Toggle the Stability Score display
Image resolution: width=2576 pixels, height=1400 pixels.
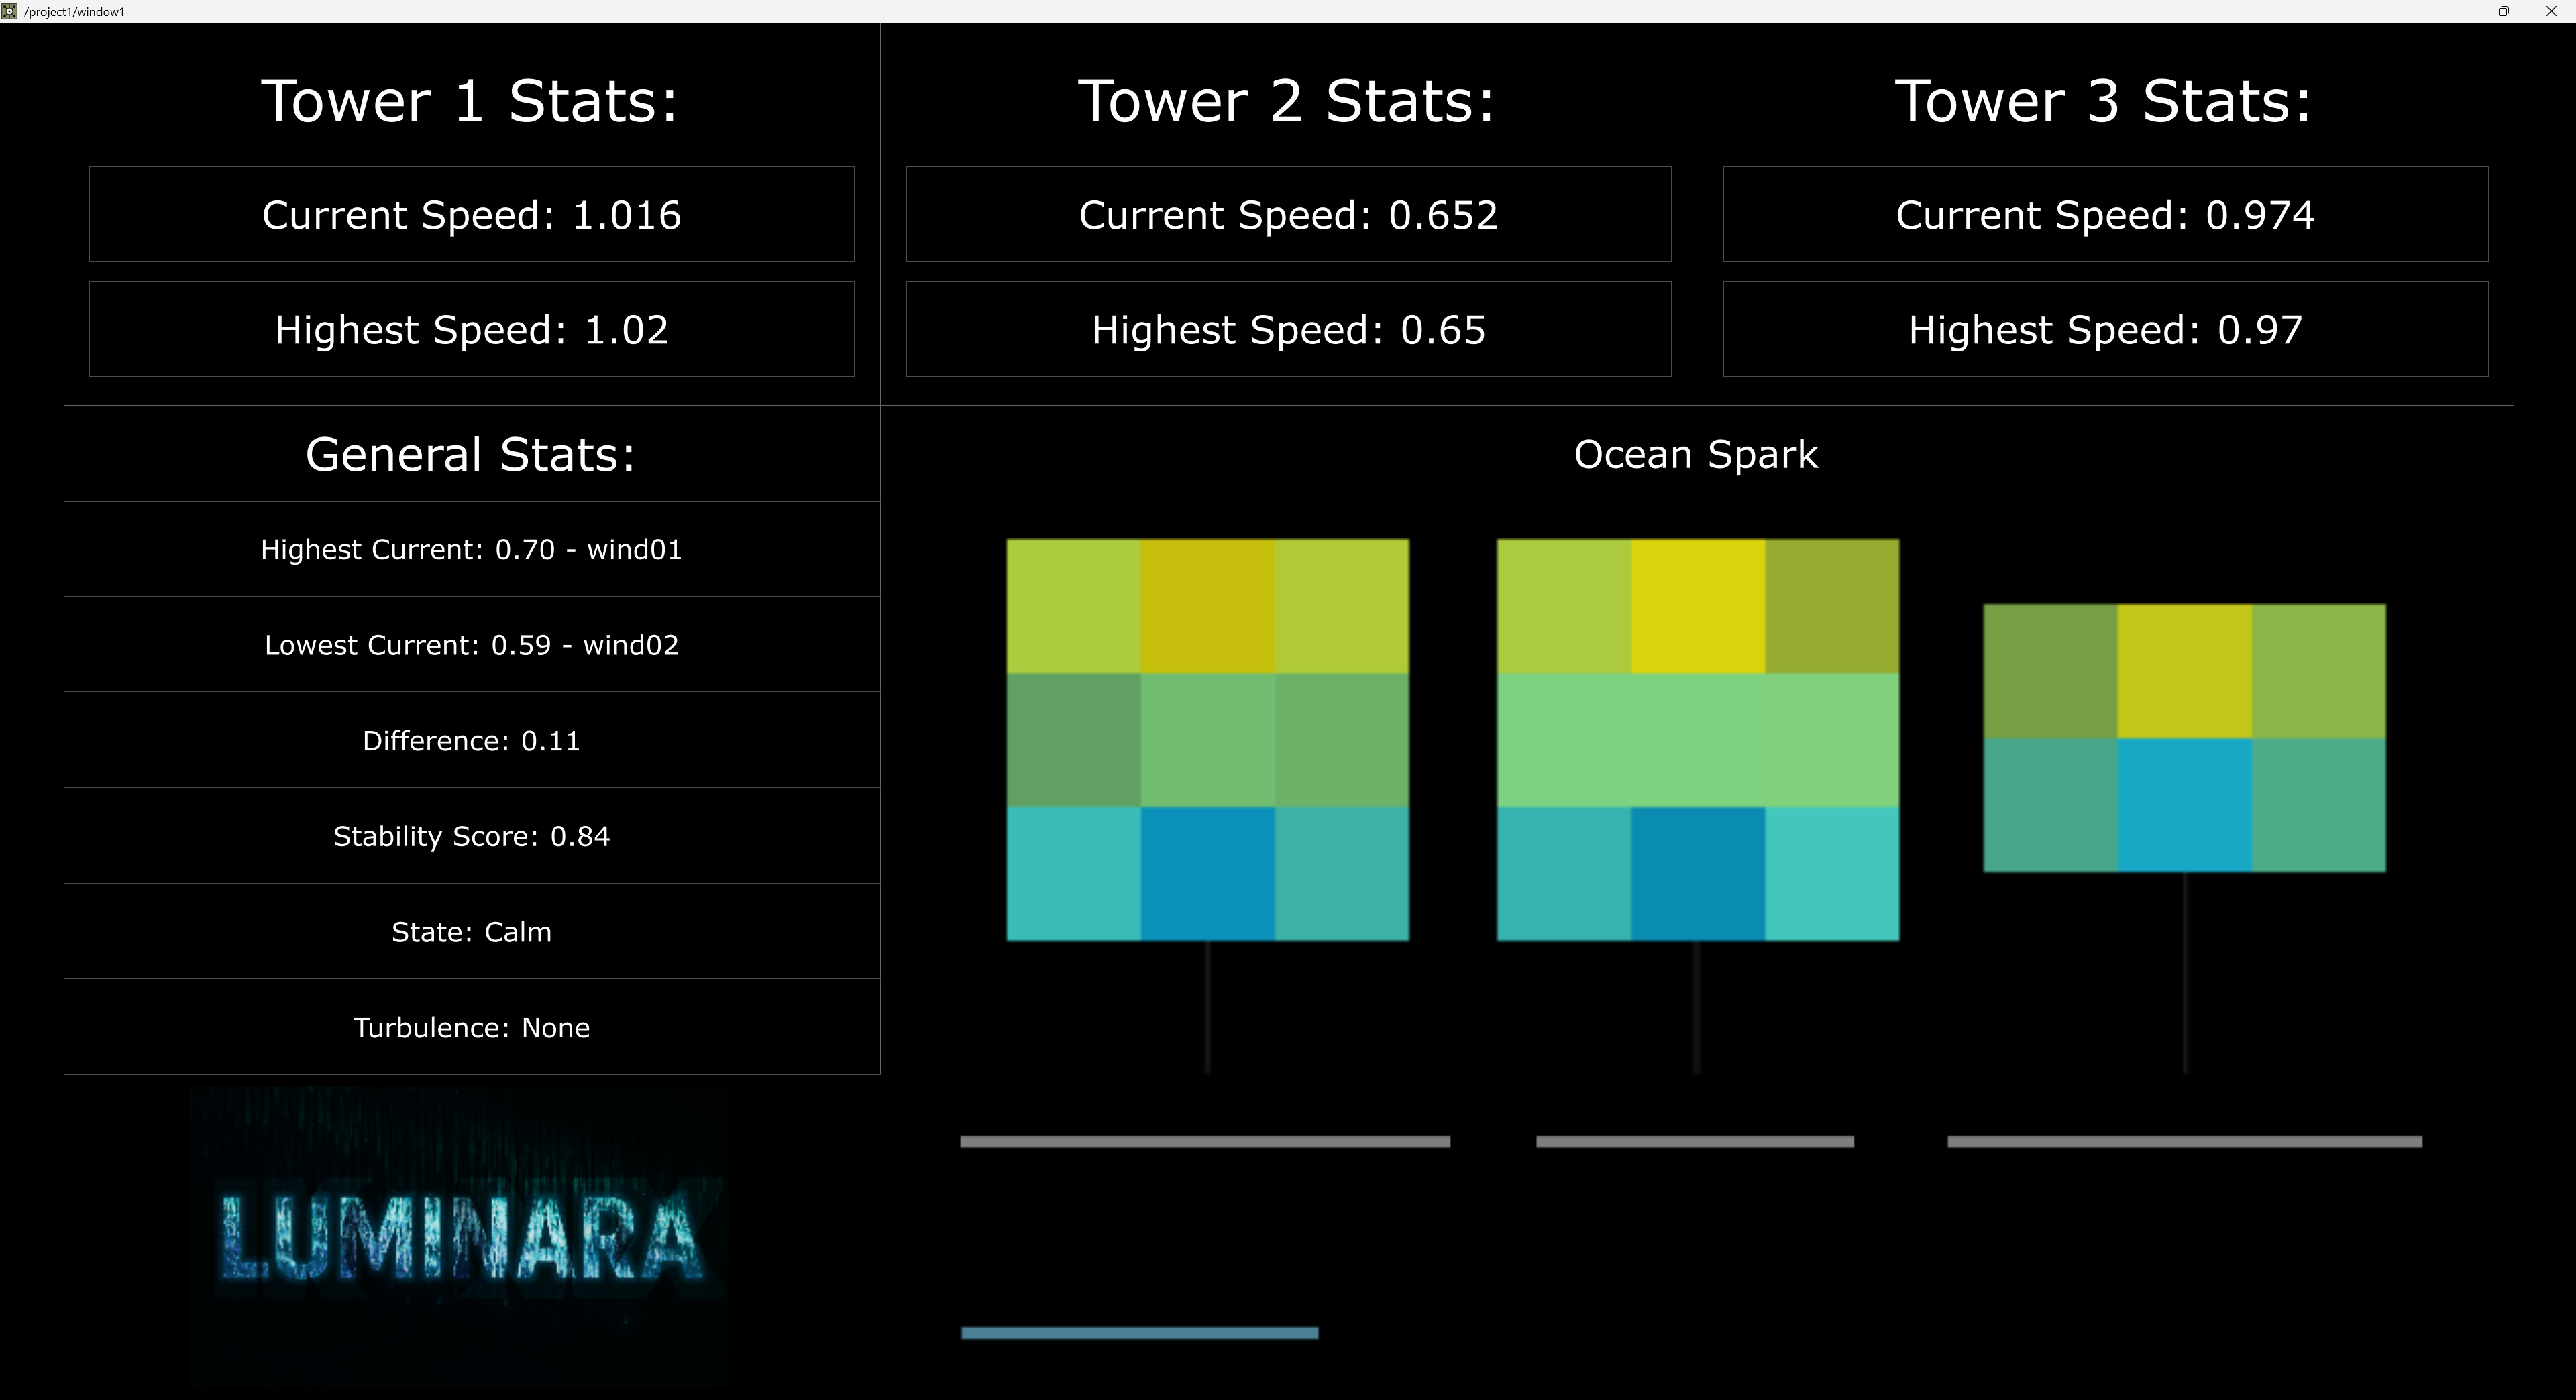pos(471,837)
